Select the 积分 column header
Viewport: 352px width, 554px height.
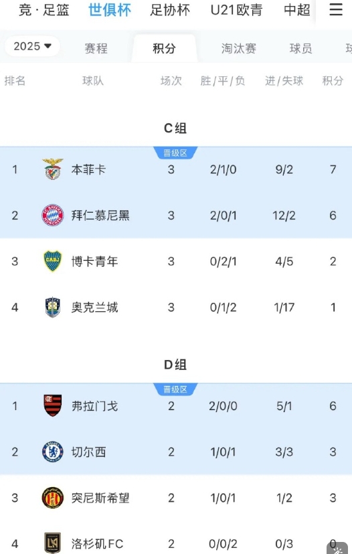click(333, 81)
